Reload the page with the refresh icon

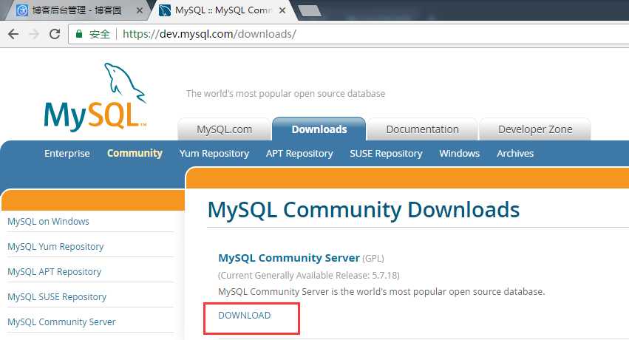pyautogui.click(x=55, y=34)
